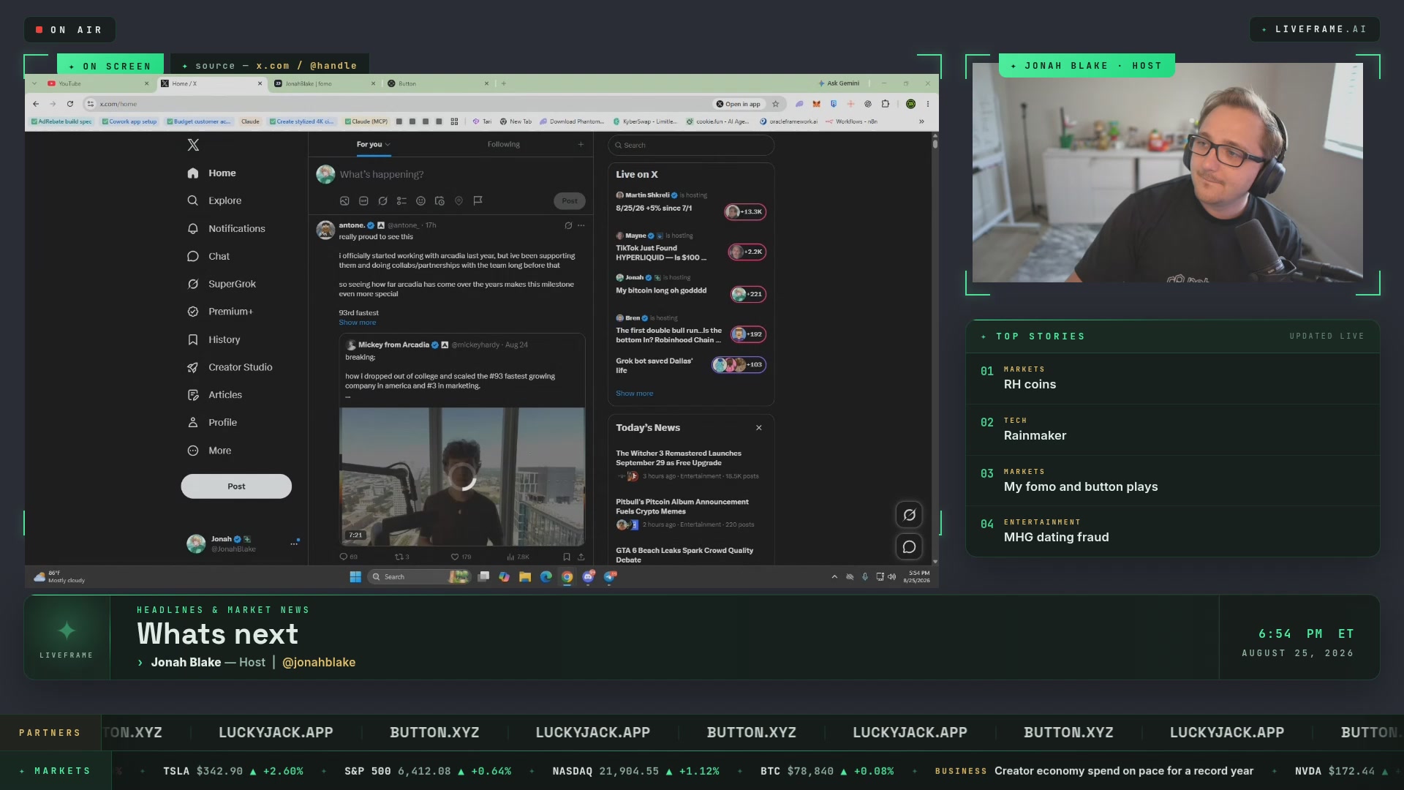Bookmark this page with star icon
Image resolution: width=1404 pixels, height=790 pixels.
click(776, 104)
